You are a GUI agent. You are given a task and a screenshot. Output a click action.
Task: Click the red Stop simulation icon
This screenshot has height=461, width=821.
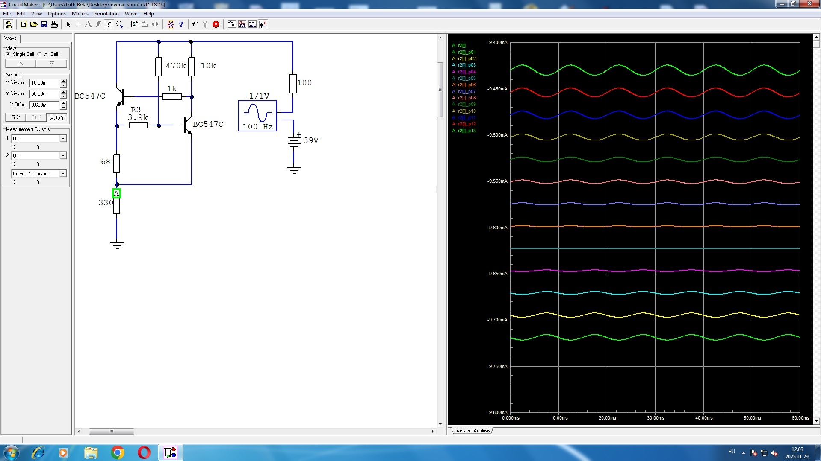point(216,24)
